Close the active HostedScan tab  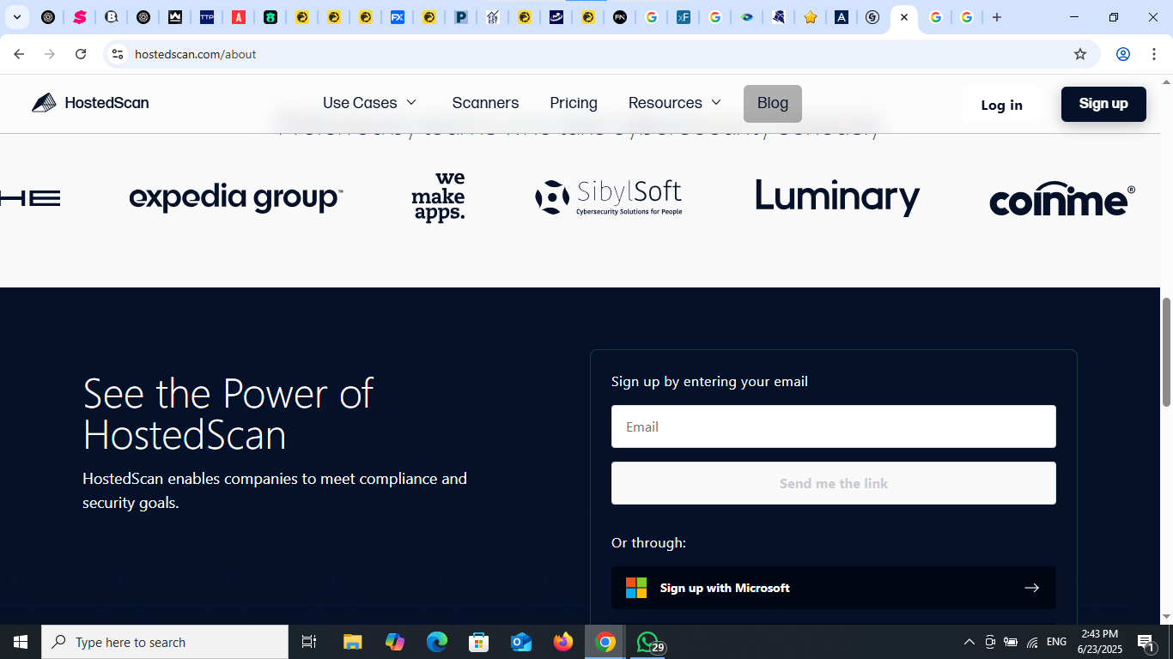[x=904, y=17]
